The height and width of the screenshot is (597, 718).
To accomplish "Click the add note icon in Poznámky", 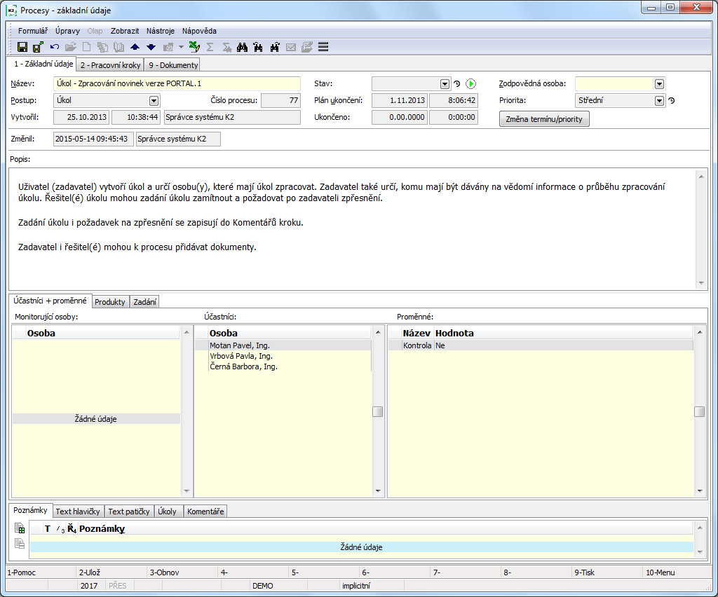I will pyautogui.click(x=20, y=529).
